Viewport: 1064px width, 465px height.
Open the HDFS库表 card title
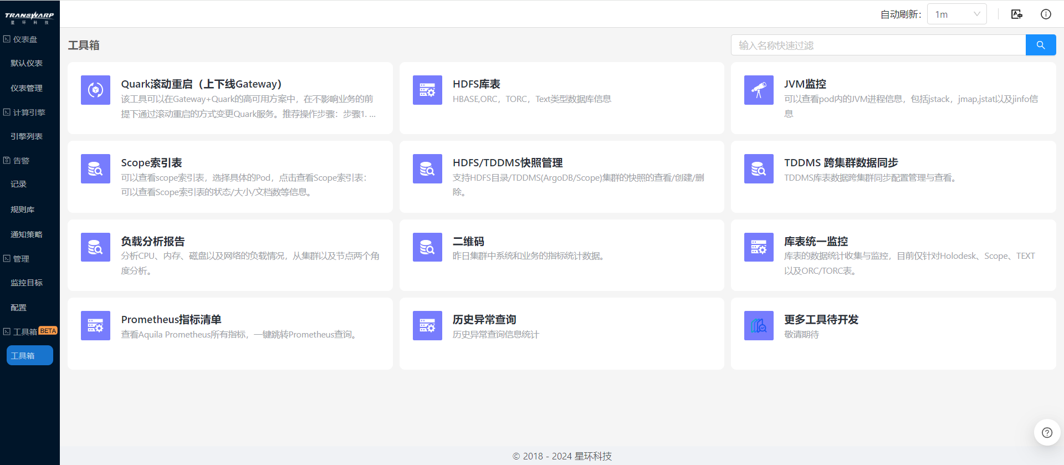476,84
